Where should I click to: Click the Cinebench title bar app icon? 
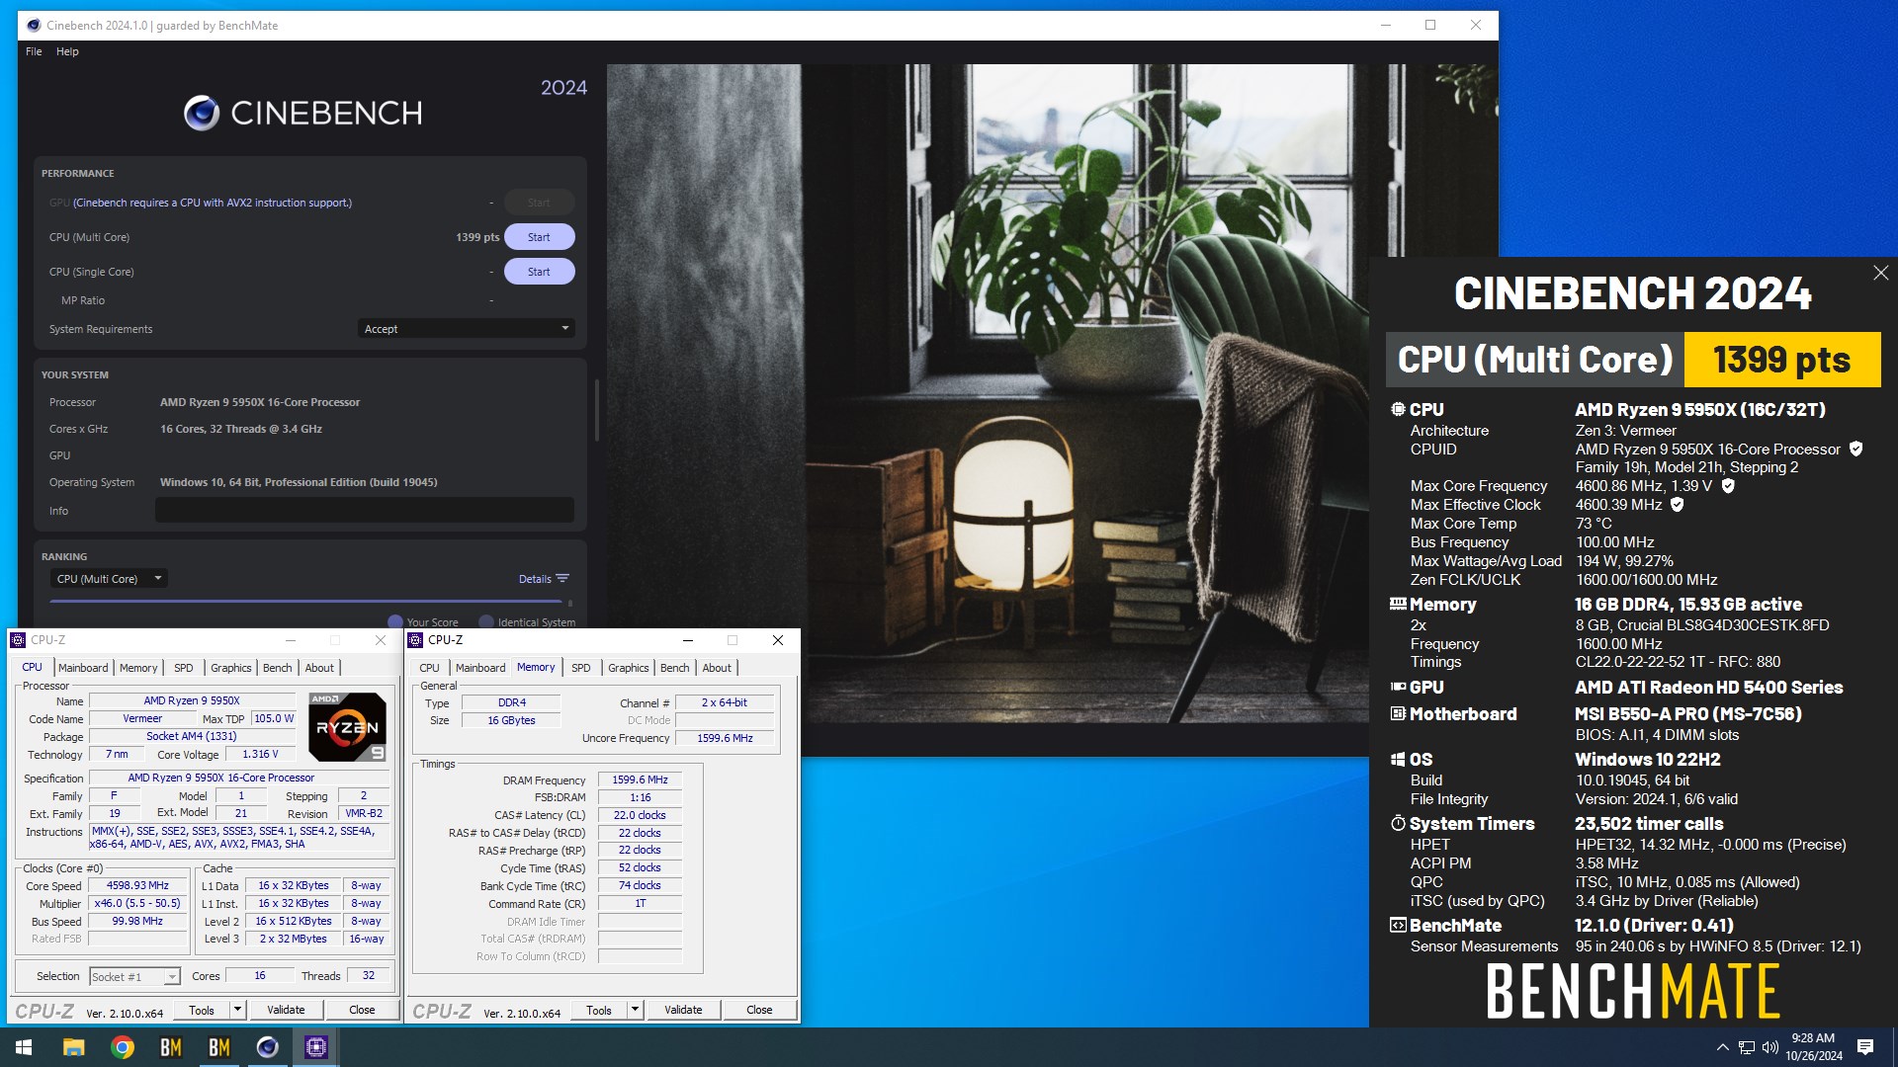point(34,26)
